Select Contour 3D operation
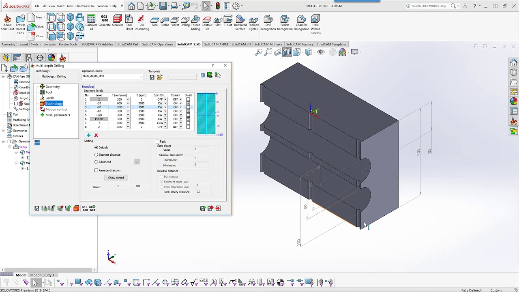This screenshot has height=292, width=519. [207, 22]
